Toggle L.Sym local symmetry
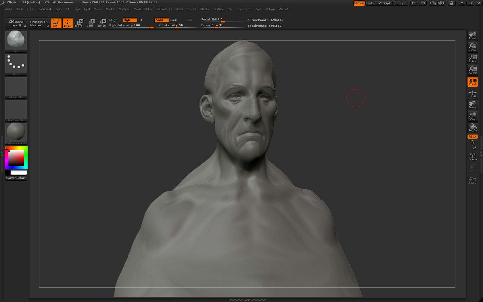 (x=472, y=94)
